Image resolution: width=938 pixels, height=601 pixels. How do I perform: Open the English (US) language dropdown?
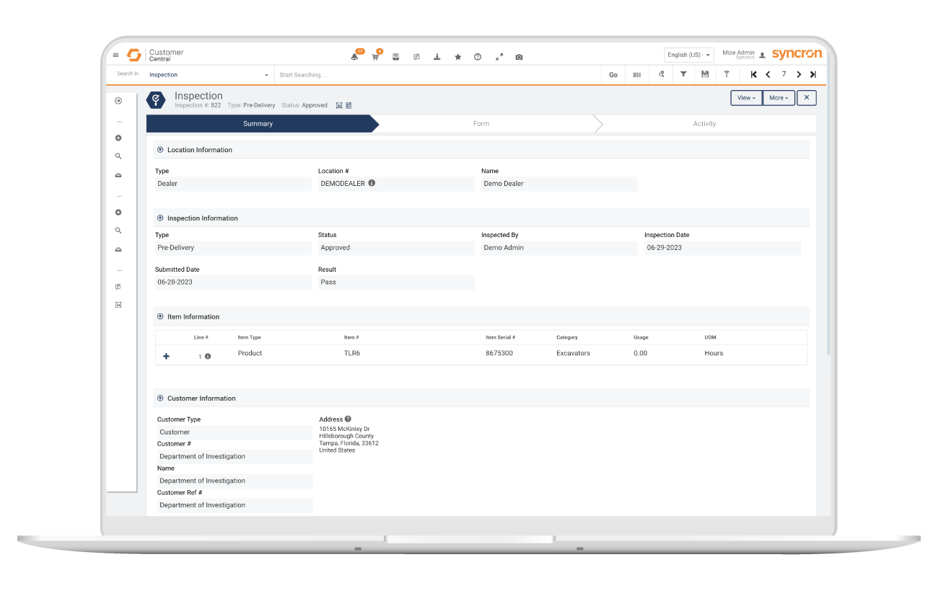688,55
